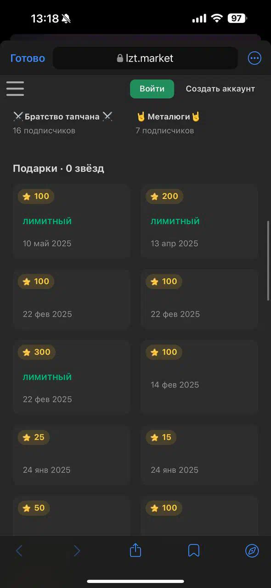Open the Братство тапчана channel
This screenshot has width=271, height=588.
63,123
